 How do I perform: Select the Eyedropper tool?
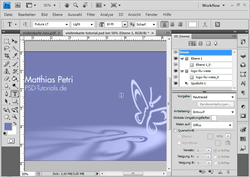pyautogui.click(x=15, y=55)
